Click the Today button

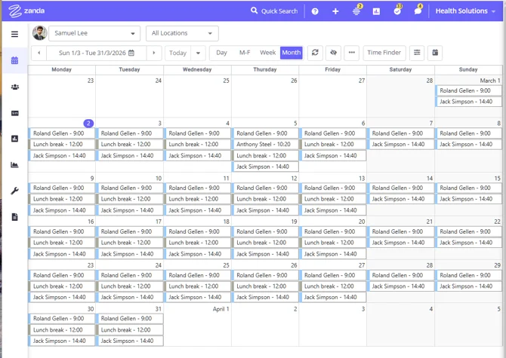(x=177, y=53)
